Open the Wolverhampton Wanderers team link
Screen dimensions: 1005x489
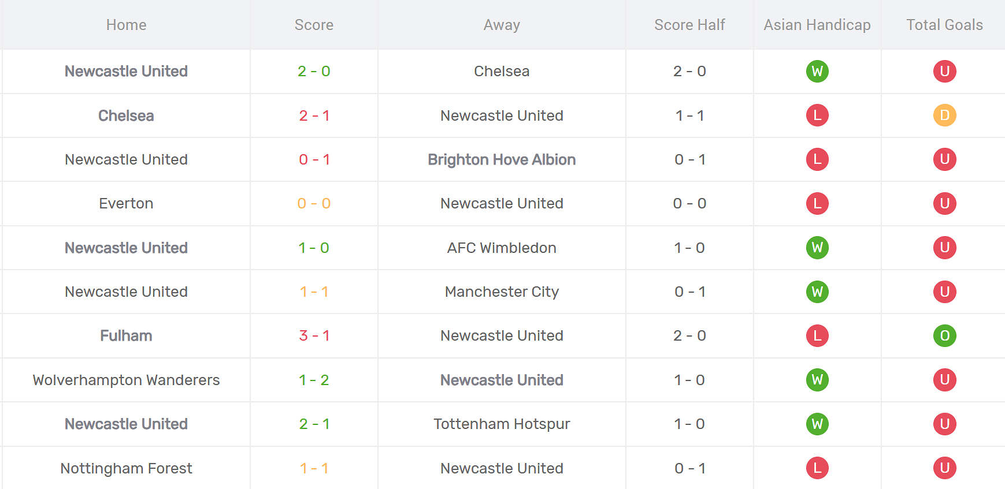tap(126, 380)
